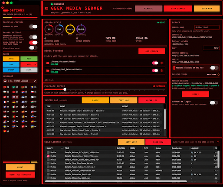Image resolution: width=223 pixels, height=187 pixels.
Task: Click the folder icon for /Users/testuser/Media
Action: pyautogui.click(x=48, y=63)
